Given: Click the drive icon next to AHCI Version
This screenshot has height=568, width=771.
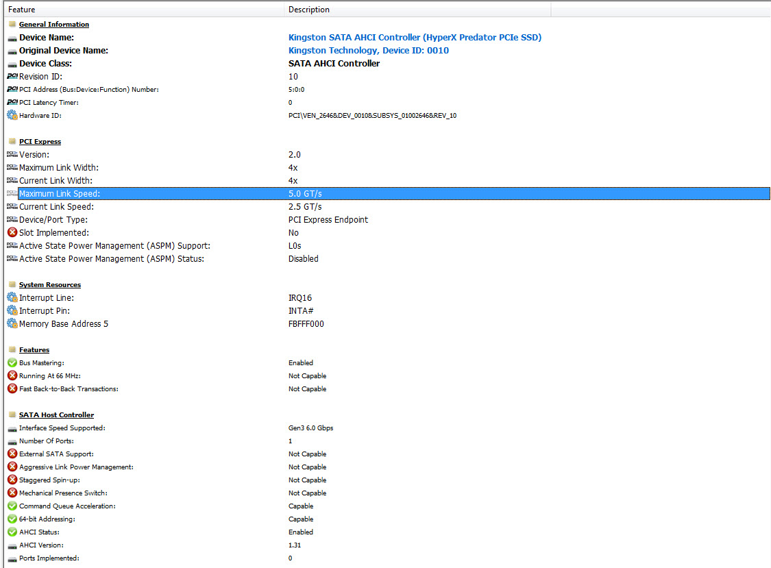Looking at the screenshot, I should [12, 546].
